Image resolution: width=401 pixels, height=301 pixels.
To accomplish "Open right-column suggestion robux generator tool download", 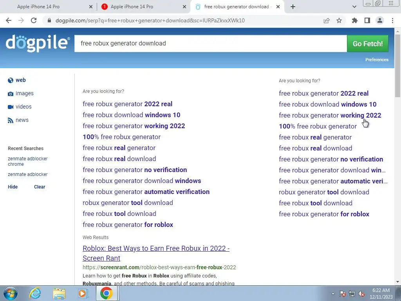I will tap(324, 192).
